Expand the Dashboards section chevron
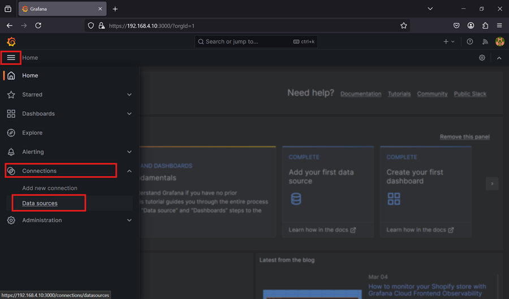This screenshot has width=509, height=299. [x=129, y=114]
